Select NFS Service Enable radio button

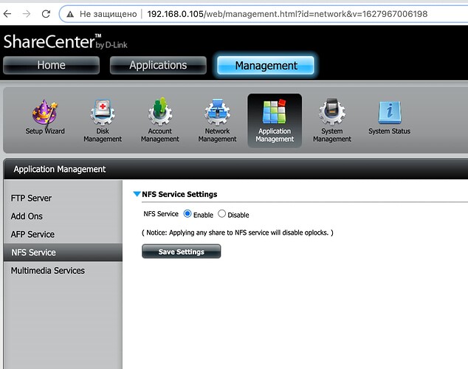[x=187, y=214]
